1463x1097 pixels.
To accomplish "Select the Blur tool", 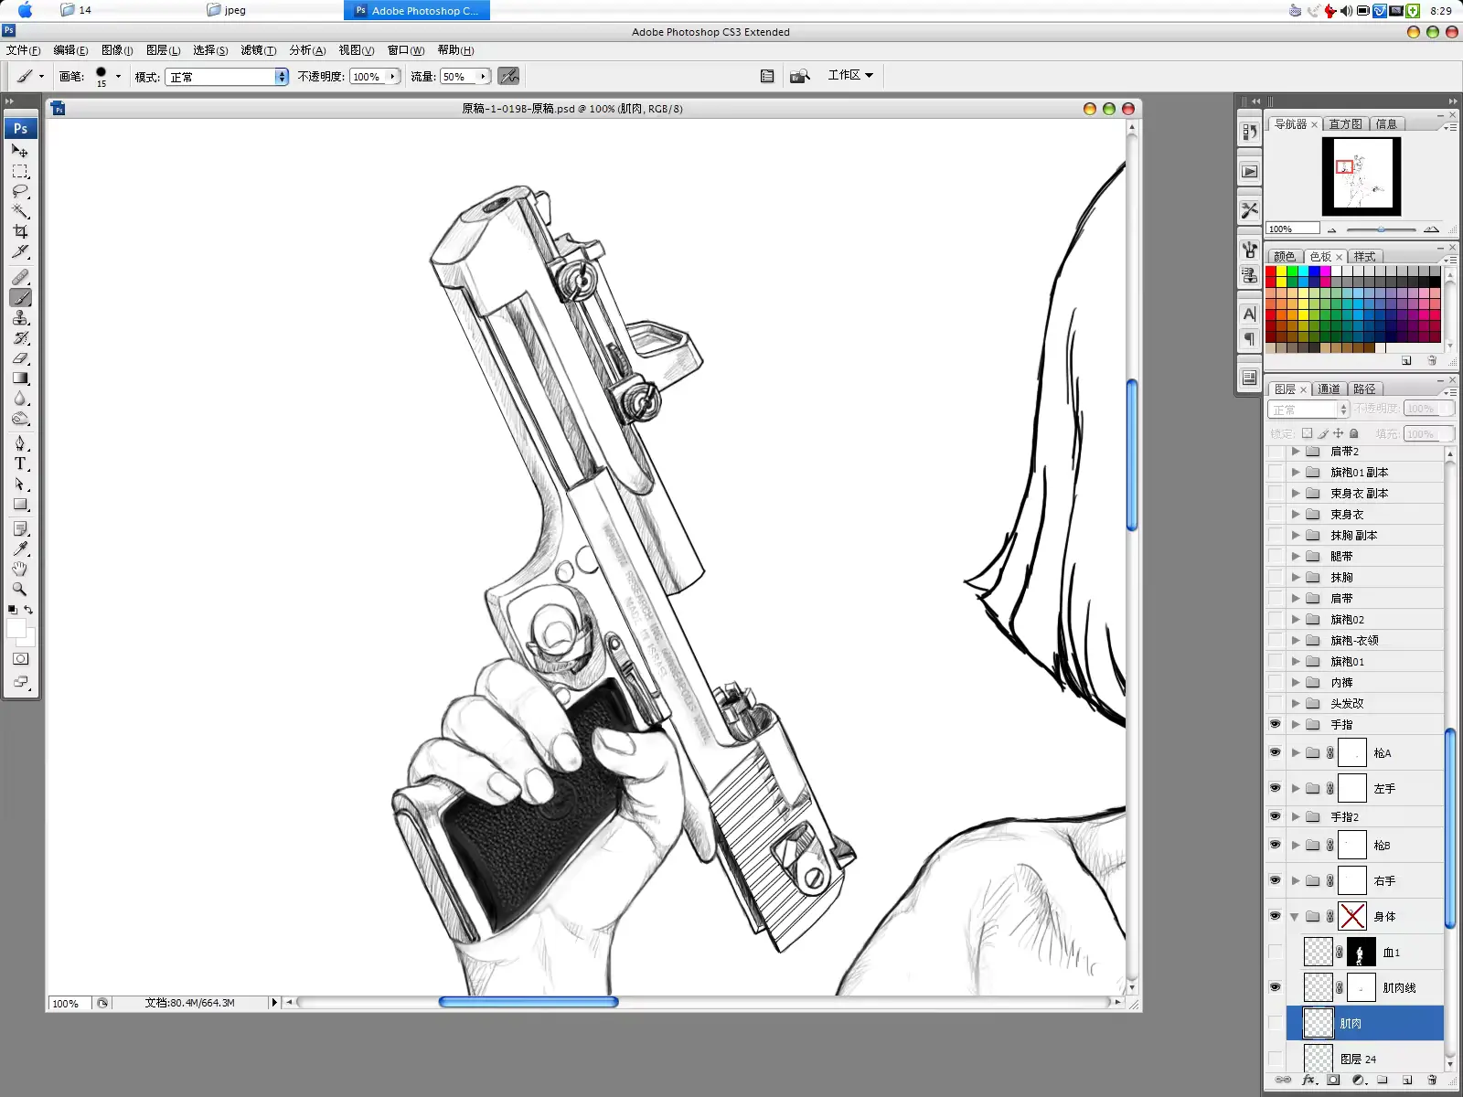I will (20, 398).
